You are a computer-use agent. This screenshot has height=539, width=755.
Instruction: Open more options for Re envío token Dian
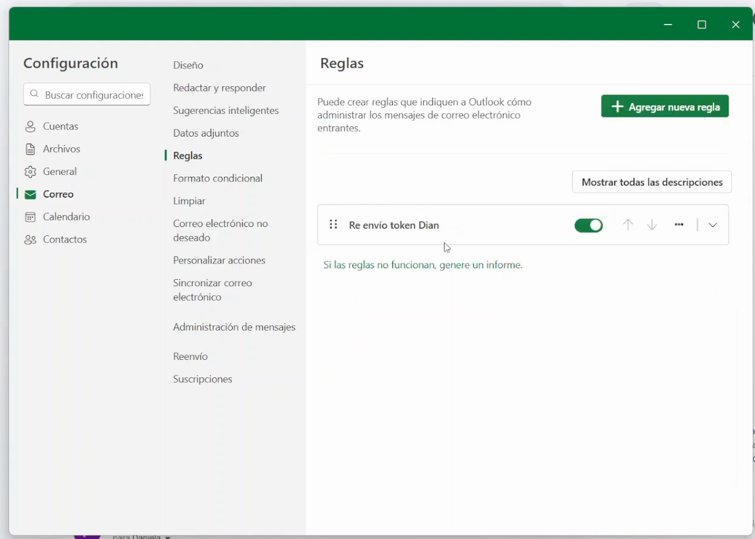point(679,225)
